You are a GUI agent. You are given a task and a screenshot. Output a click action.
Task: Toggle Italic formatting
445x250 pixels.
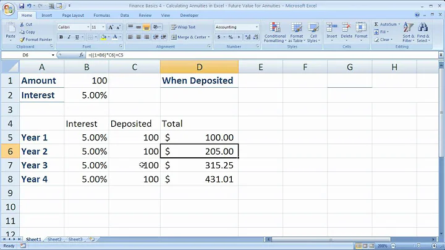tap(69, 37)
